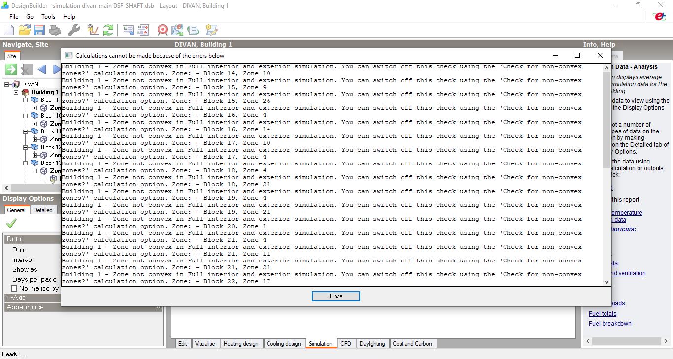Image resolution: width=673 pixels, height=359 pixels.
Task: Open the File menu
Action: click(14, 17)
